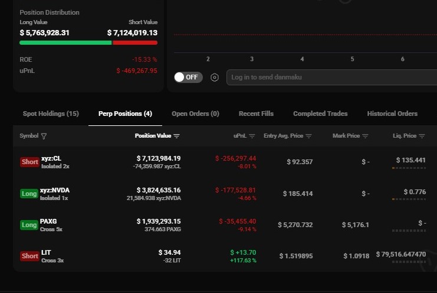437x293 pixels.
Task: Click the LIT short position symbol
Action: (x=46, y=252)
